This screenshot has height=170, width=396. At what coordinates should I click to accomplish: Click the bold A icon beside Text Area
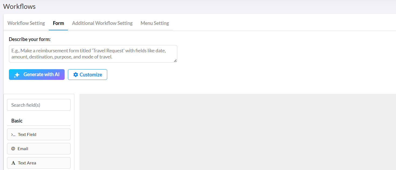coord(13,163)
